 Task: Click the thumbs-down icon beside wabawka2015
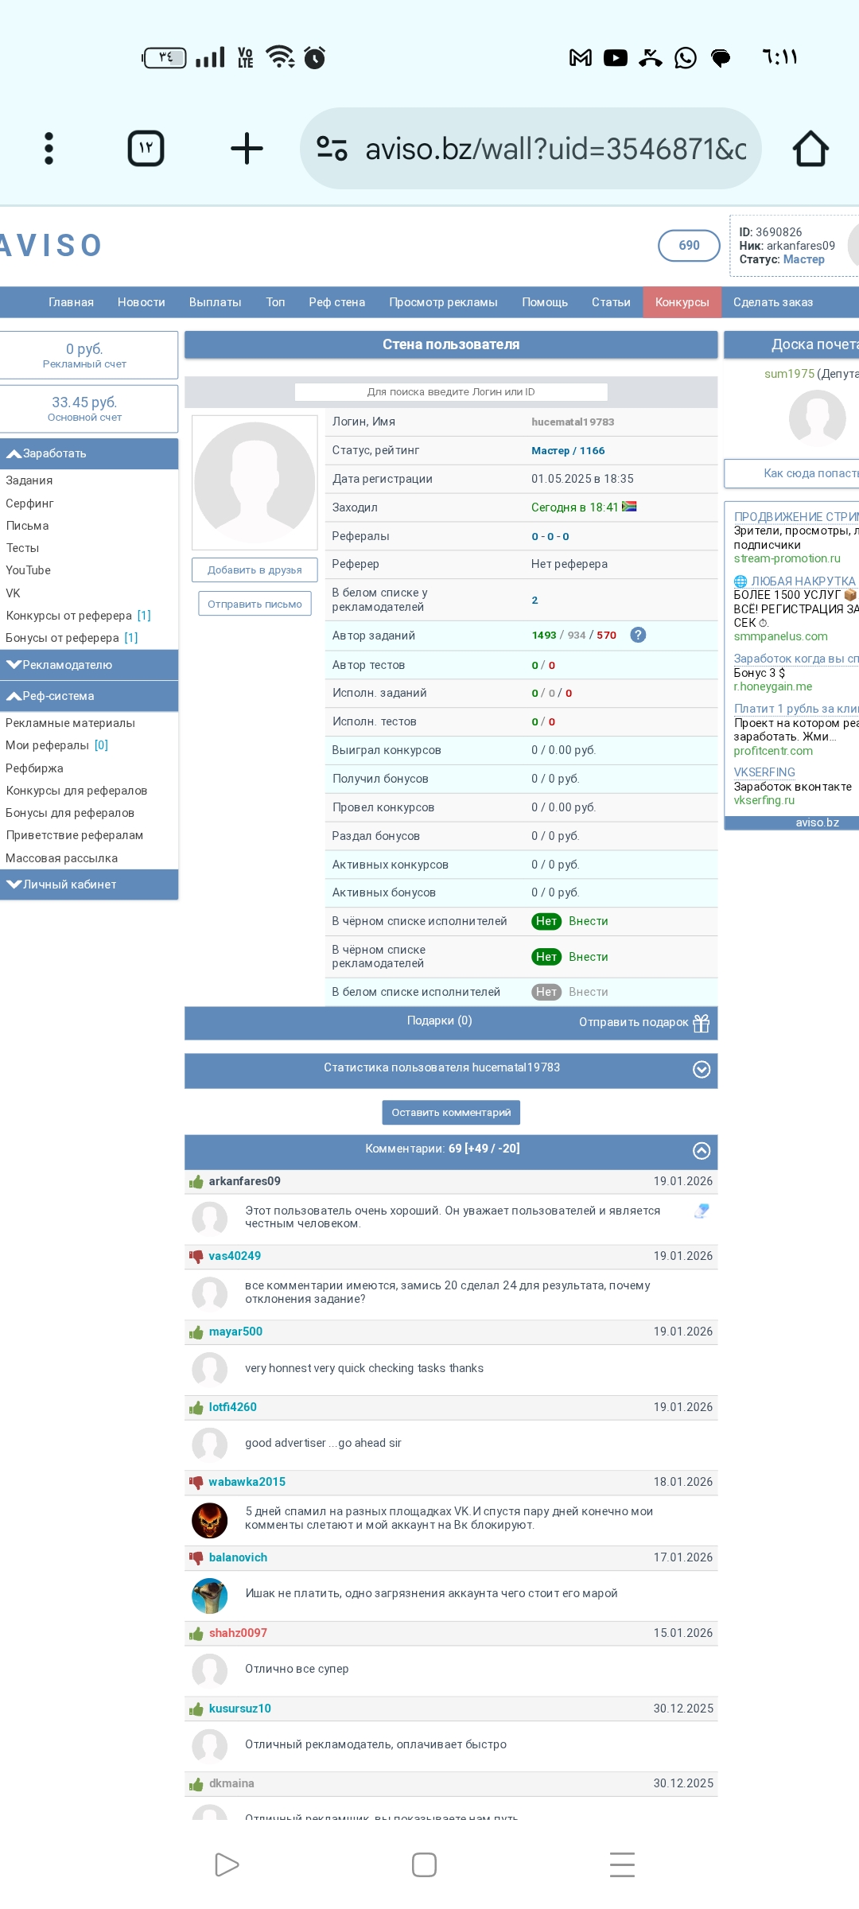tap(196, 1483)
